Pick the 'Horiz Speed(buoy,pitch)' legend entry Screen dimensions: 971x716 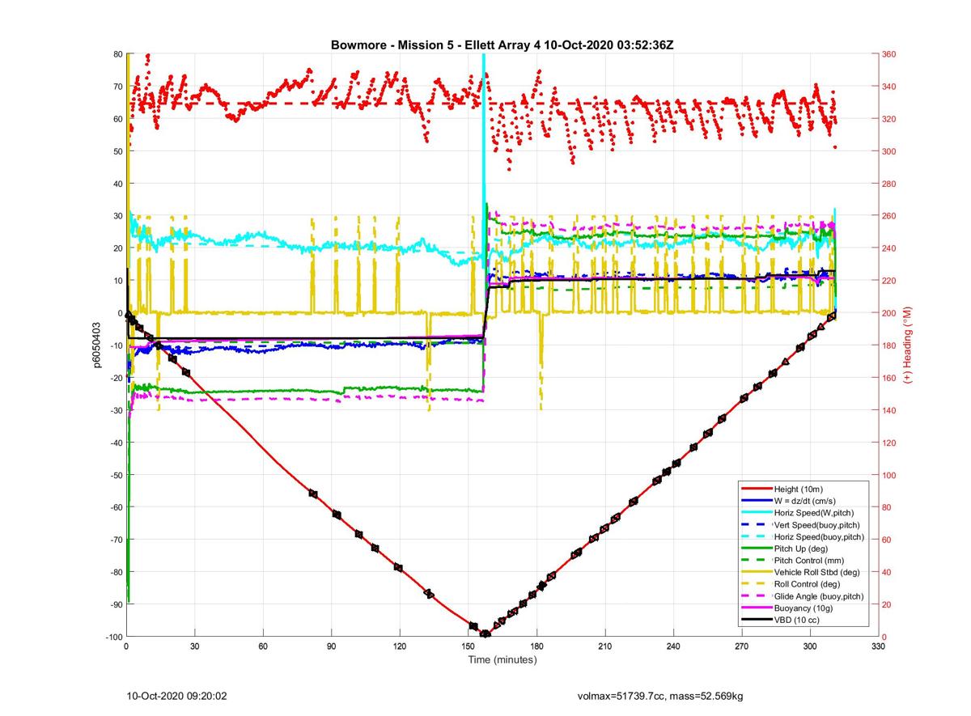(819, 536)
